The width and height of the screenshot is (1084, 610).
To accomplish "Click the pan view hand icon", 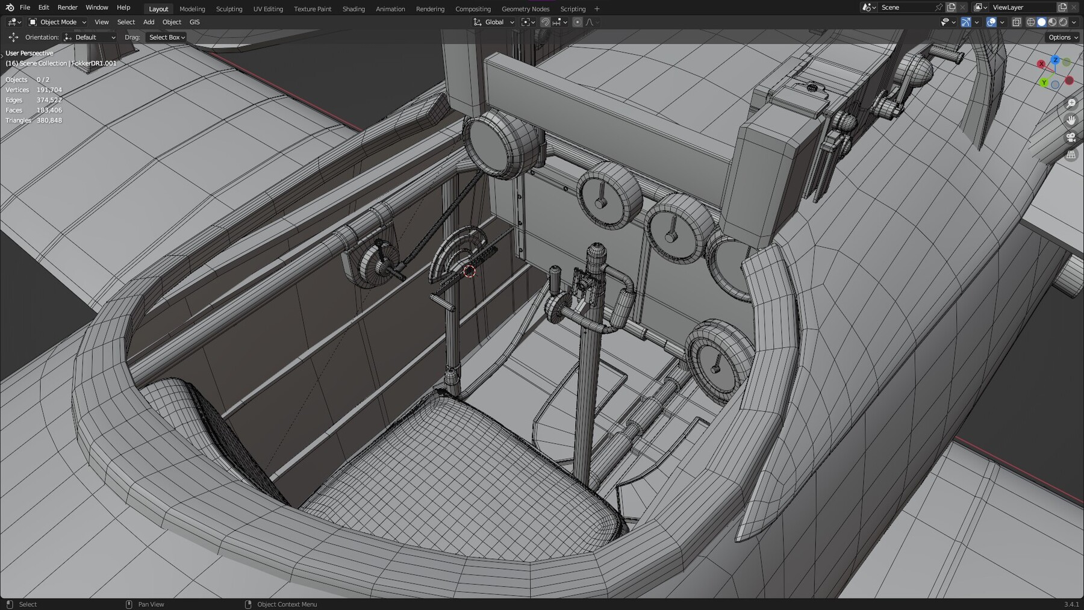I will (x=1071, y=120).
